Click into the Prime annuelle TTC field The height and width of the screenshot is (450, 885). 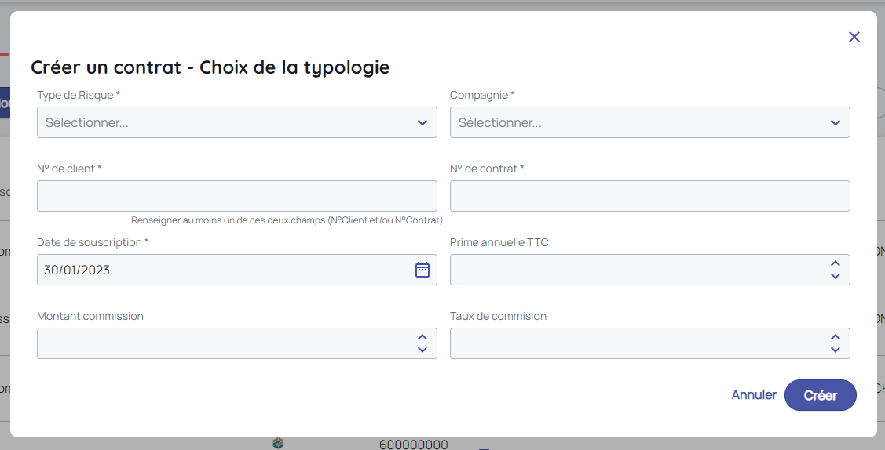tap(636, 270)
